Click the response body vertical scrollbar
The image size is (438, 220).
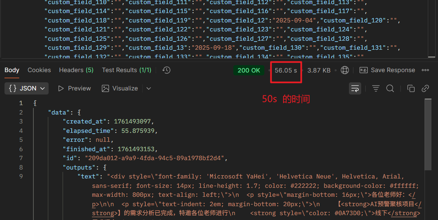click(428, 134)
